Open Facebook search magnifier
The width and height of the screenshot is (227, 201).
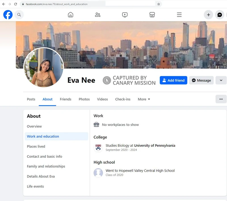(x=19, y=15)
